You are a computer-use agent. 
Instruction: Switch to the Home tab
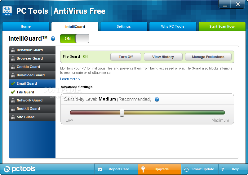click(x=26, y=26)
